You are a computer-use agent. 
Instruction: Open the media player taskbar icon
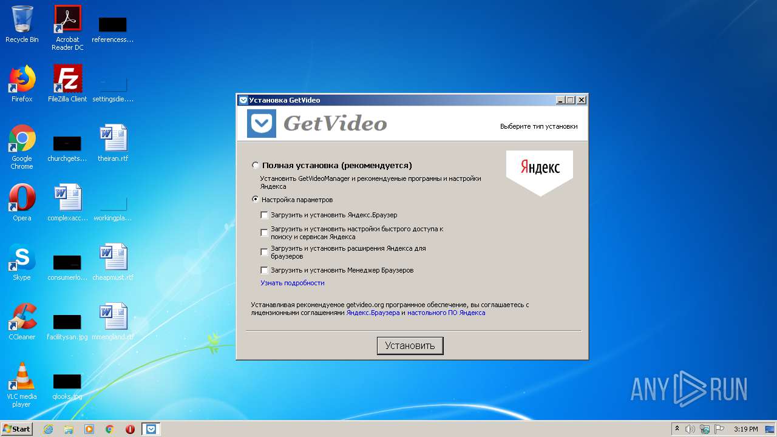89,429
